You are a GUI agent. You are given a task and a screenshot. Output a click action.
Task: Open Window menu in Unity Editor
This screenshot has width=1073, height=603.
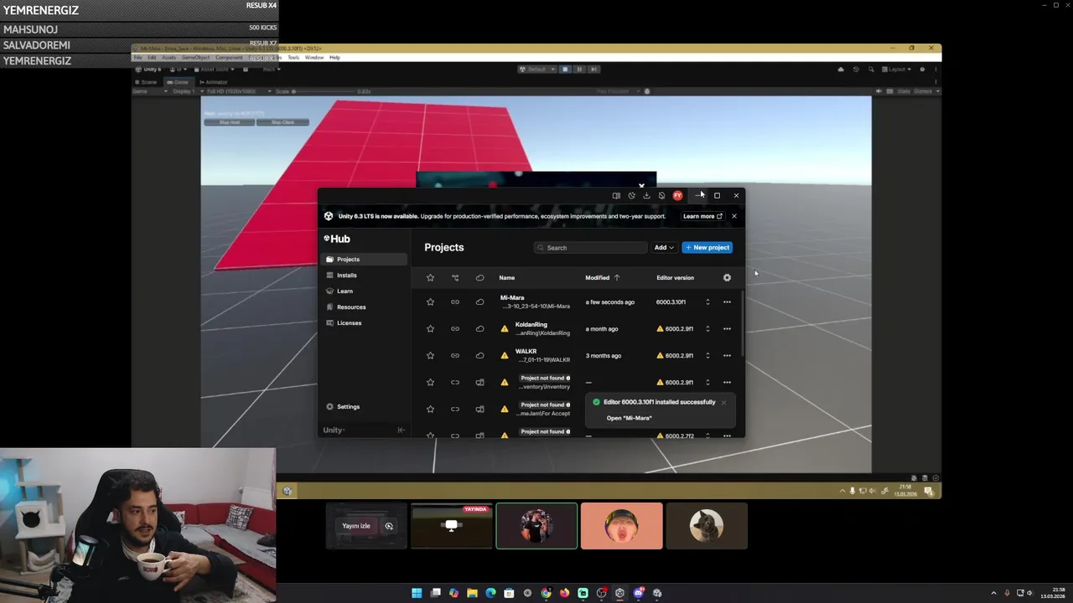point(314,58)
